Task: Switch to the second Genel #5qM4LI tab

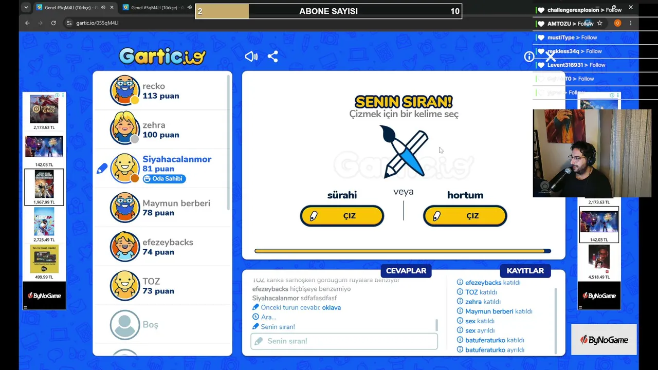Action: (157, 8)
